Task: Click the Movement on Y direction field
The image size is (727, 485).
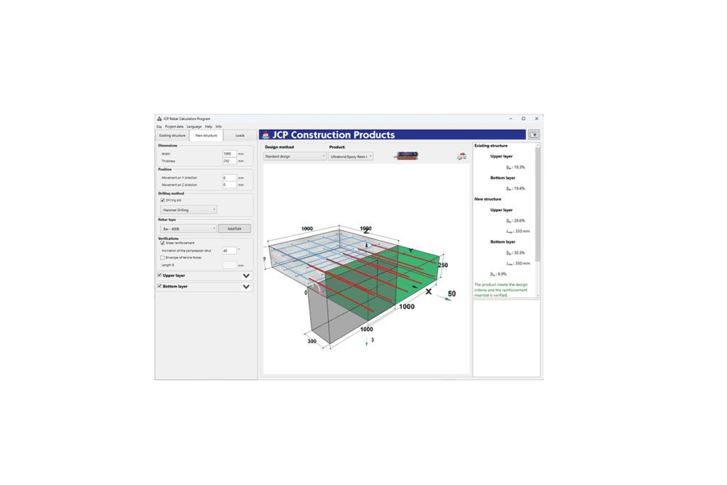Action: click(229, 178)
